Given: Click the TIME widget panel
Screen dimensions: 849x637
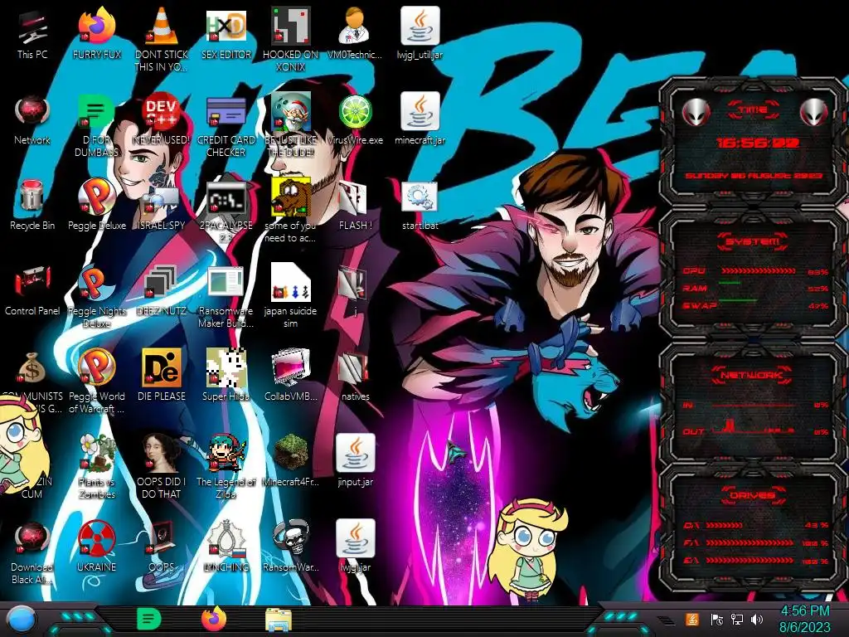Looking at the screenshot, I should 753,141.
